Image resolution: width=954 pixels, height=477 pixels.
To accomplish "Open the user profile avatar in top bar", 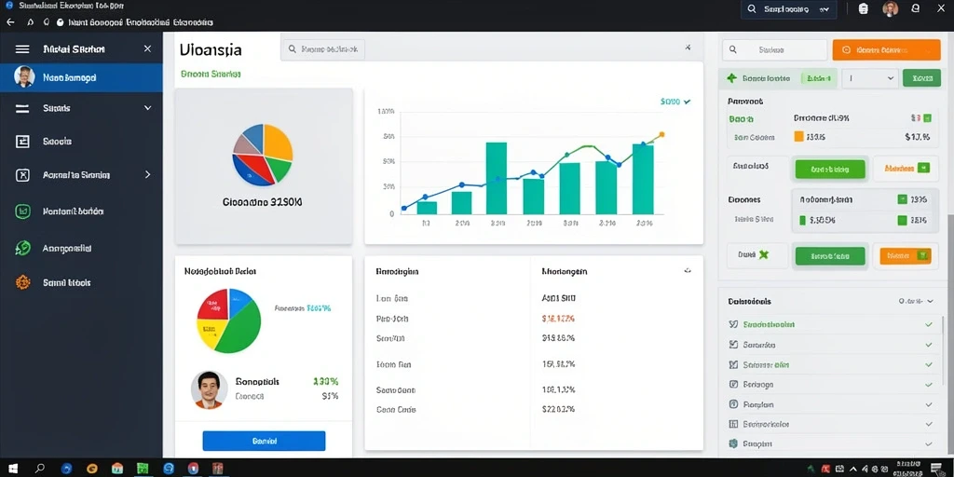I will coord(890,9).
